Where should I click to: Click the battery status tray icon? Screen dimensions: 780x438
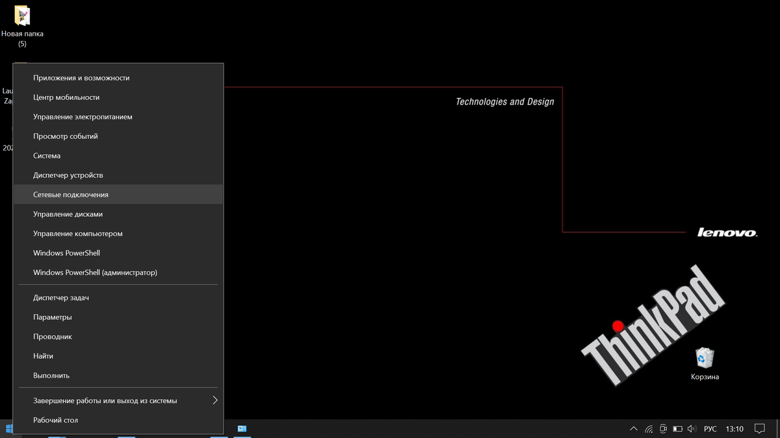(678, 429)
